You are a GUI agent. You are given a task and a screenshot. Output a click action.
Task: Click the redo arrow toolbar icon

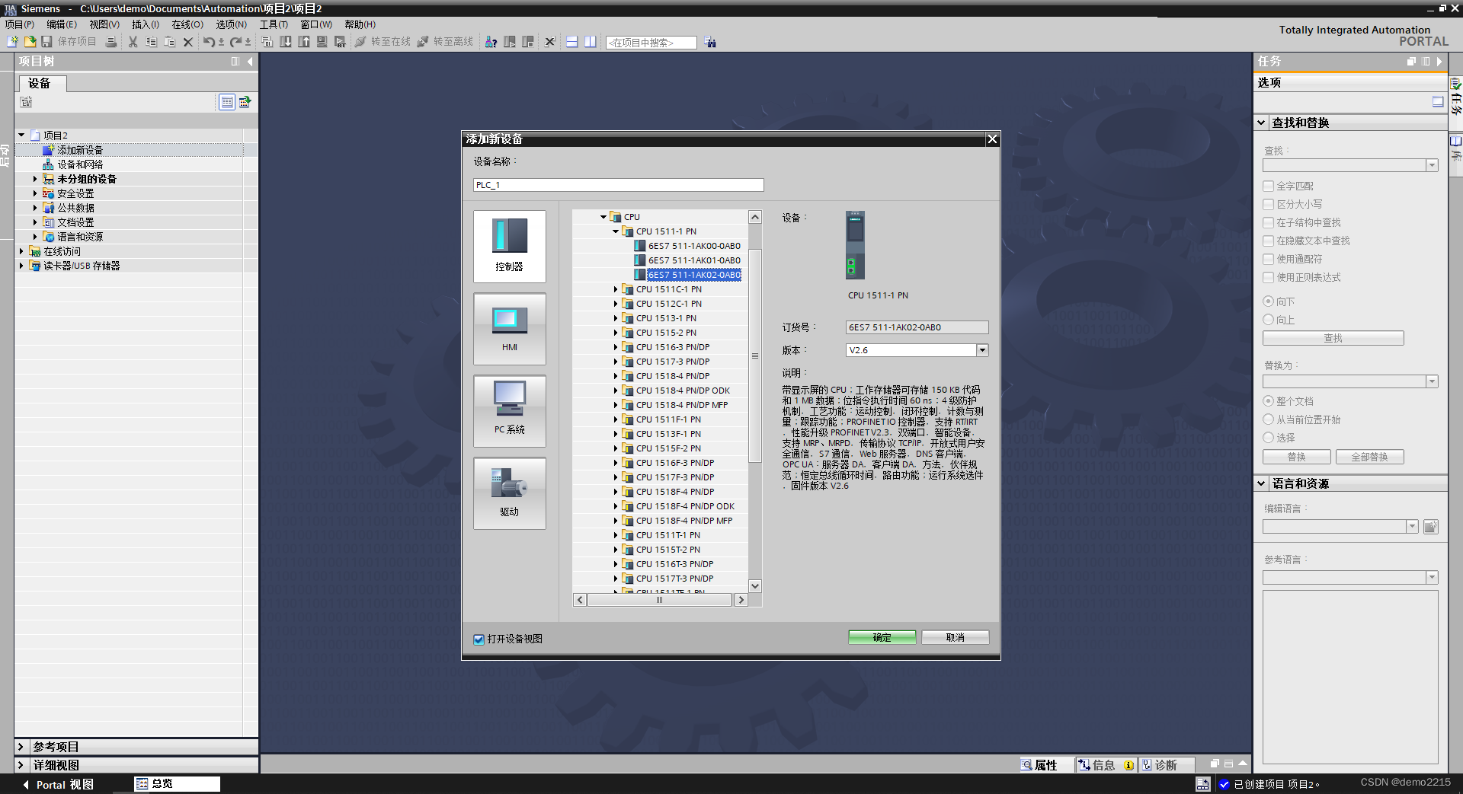pyautogui.click(x=236, y=42)
